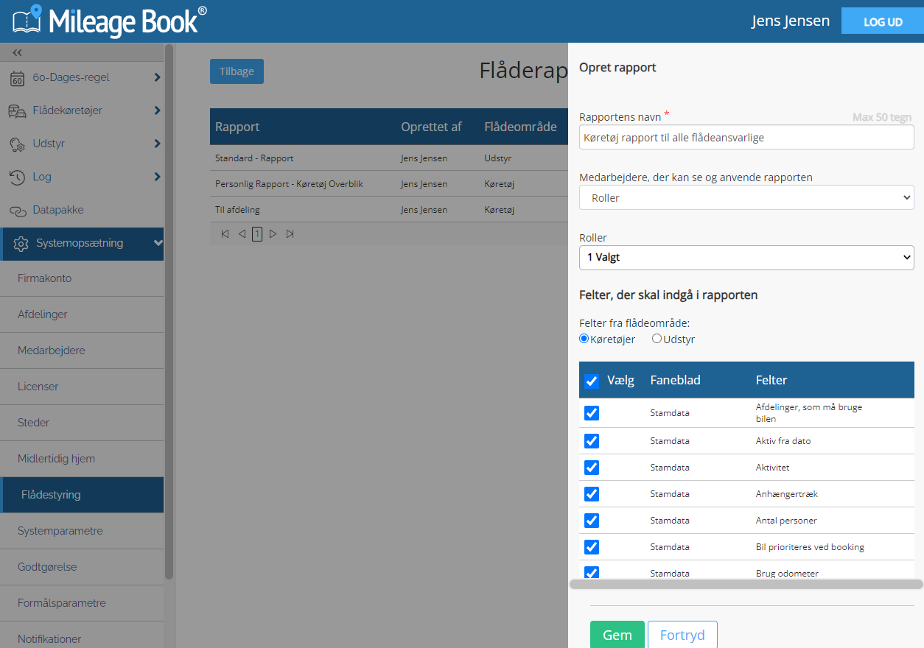
Task: Open Firmakonto in the sidebar
Action: coord(82,278)
